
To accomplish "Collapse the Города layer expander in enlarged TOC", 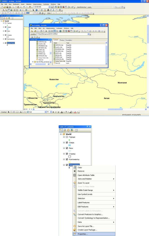I will pyautogui.click(x=64, y=137).
